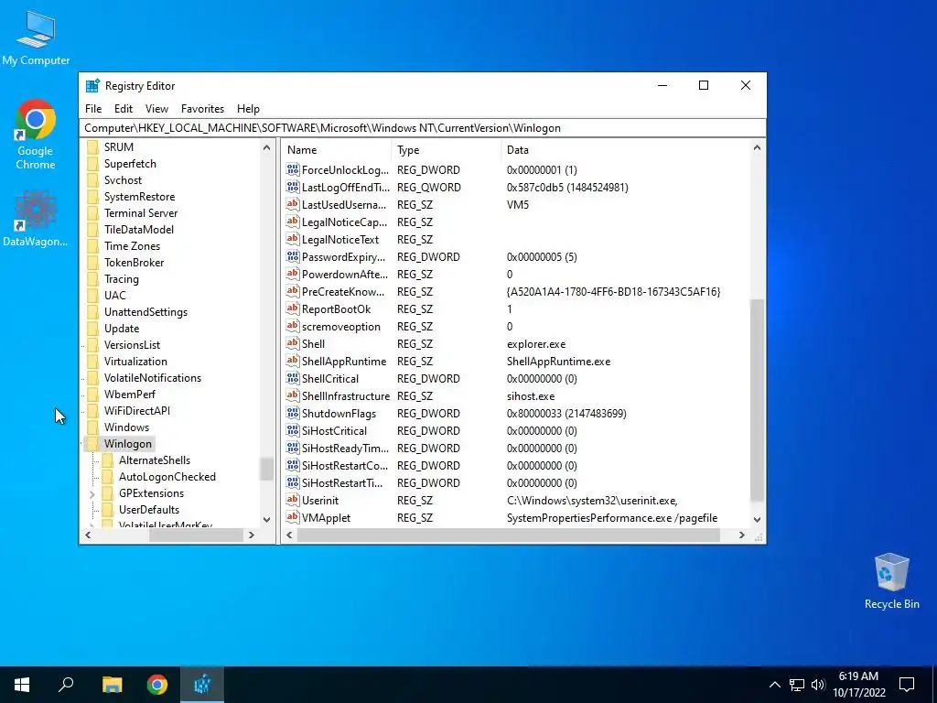Select the LegalNoticeText value name

[340, 239]
